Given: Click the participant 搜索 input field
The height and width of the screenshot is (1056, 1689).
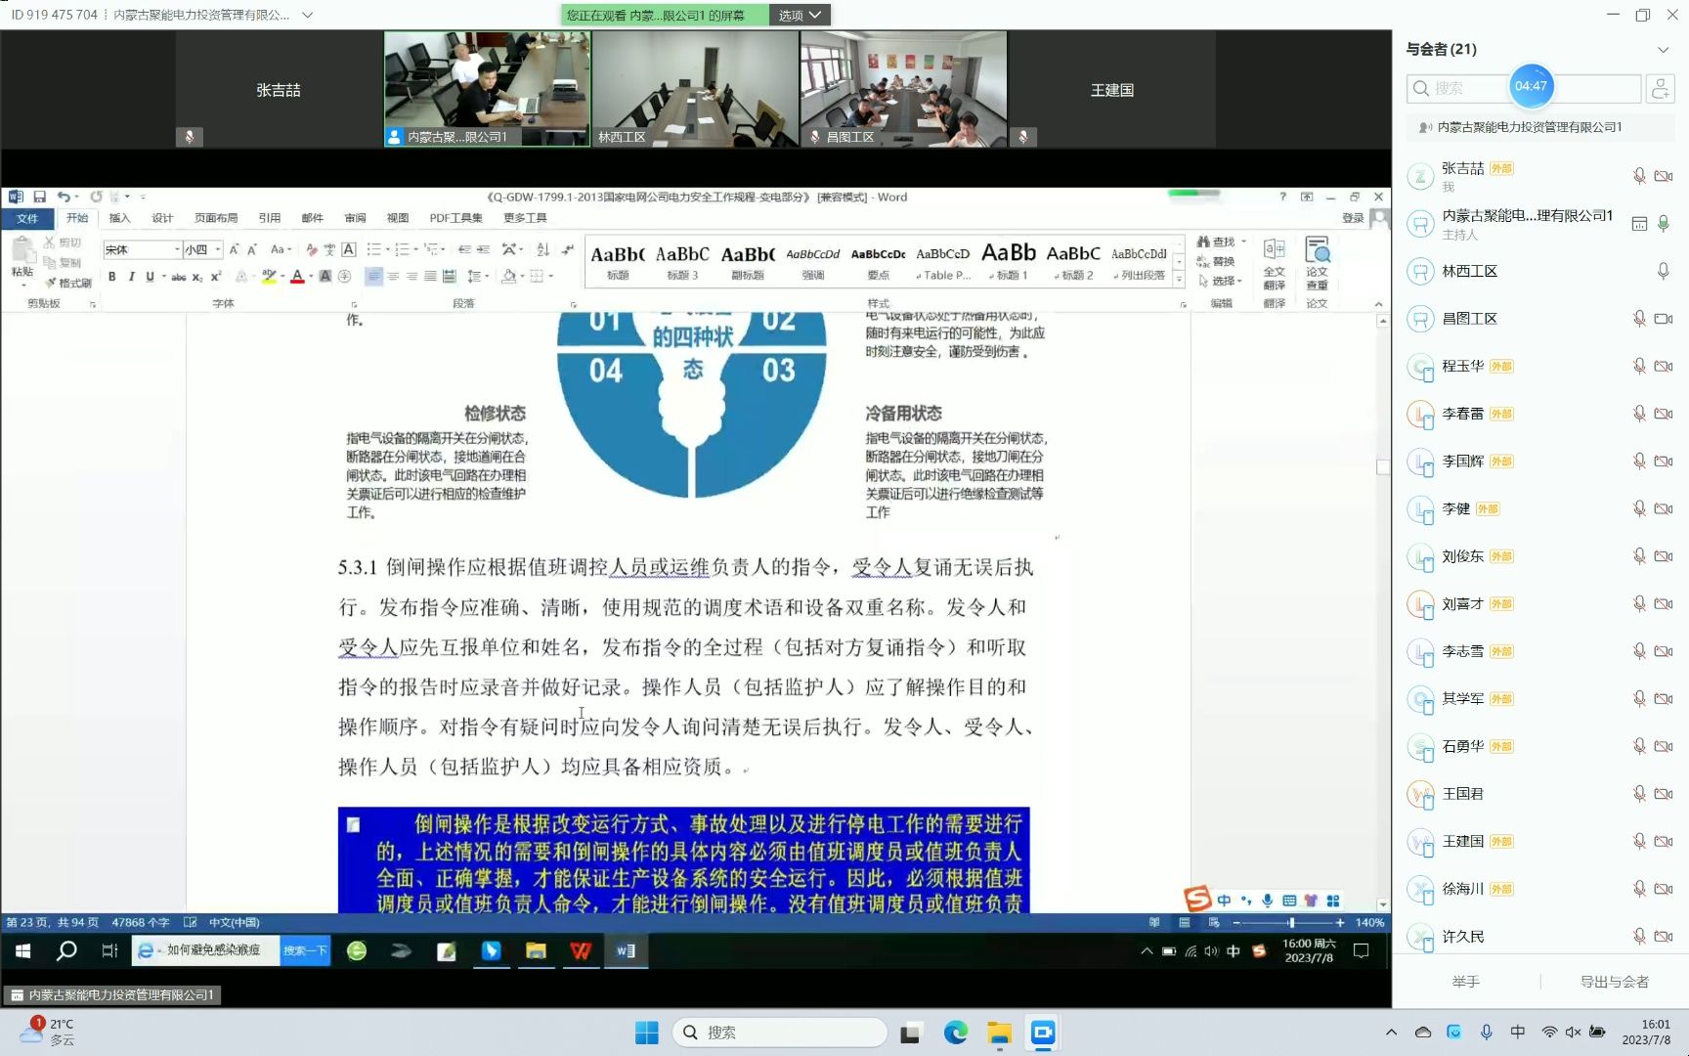Looking at the screenshot, I should click(1525, 88).
